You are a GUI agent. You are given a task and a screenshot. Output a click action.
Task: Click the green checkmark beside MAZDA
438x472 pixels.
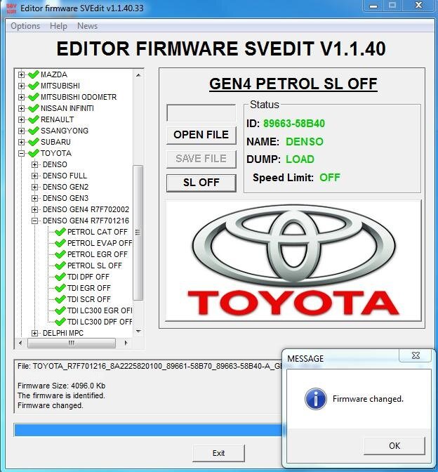(34, 74)
